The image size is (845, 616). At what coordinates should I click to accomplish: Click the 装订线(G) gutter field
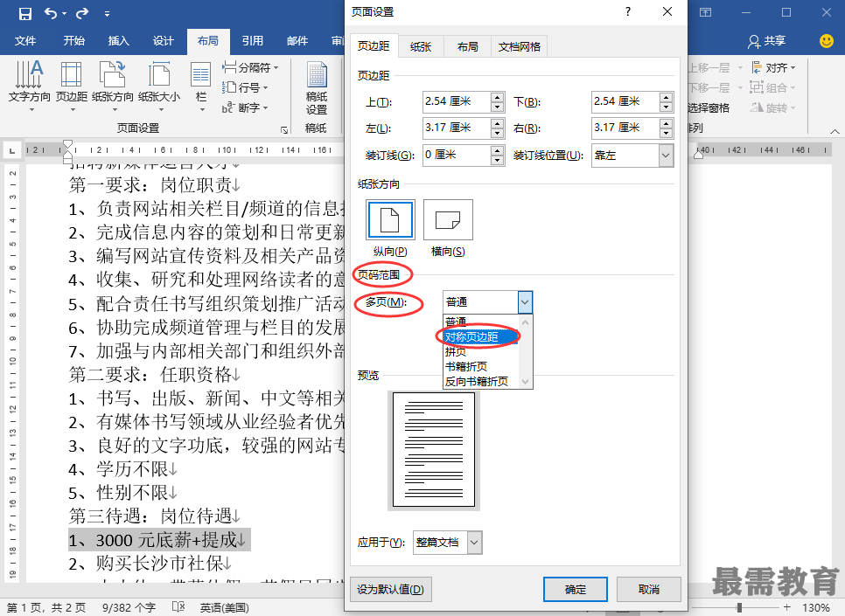tap(457, 155)
